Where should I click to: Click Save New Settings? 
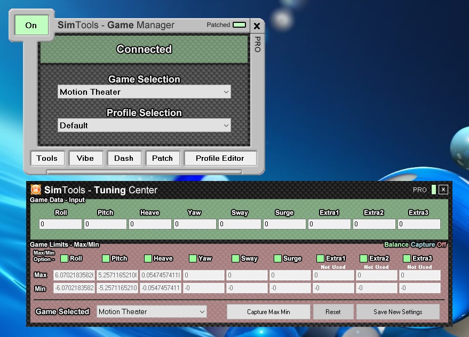[x=398, y=311]
